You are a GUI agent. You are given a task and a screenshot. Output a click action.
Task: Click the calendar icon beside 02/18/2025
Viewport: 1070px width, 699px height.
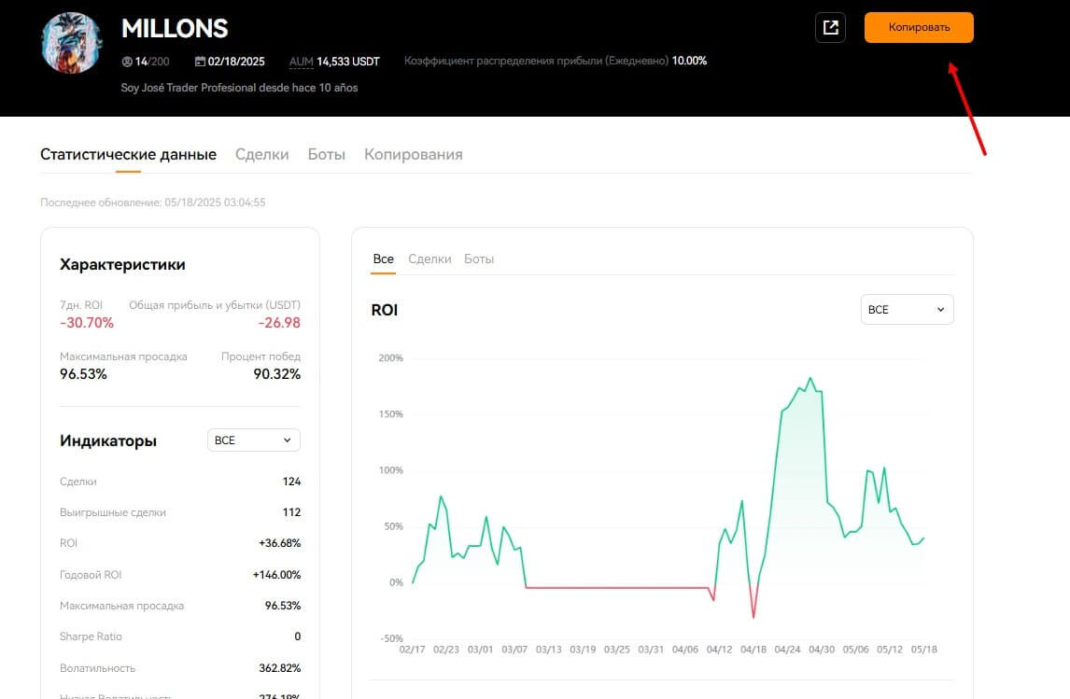[x=200, y=62]
